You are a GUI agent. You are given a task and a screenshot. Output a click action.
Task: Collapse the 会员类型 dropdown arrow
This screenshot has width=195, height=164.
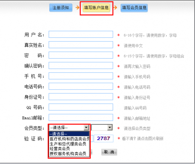click(86, 128)
